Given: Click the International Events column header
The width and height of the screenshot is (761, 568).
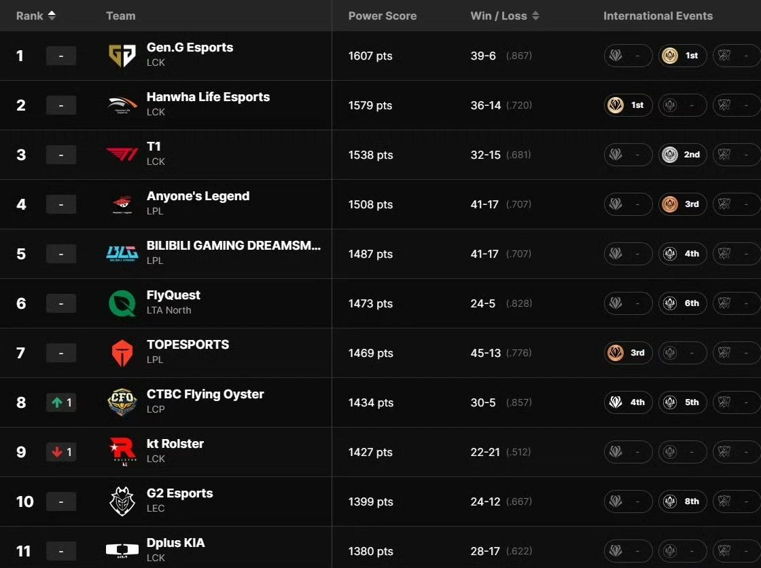Looking at the screenshot, I should pyautogui.click(x=658, y=16).
